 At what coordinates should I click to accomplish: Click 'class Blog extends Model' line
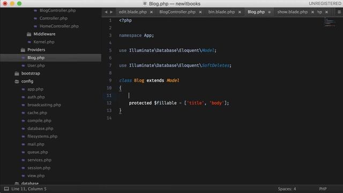(x=149, y=80)
